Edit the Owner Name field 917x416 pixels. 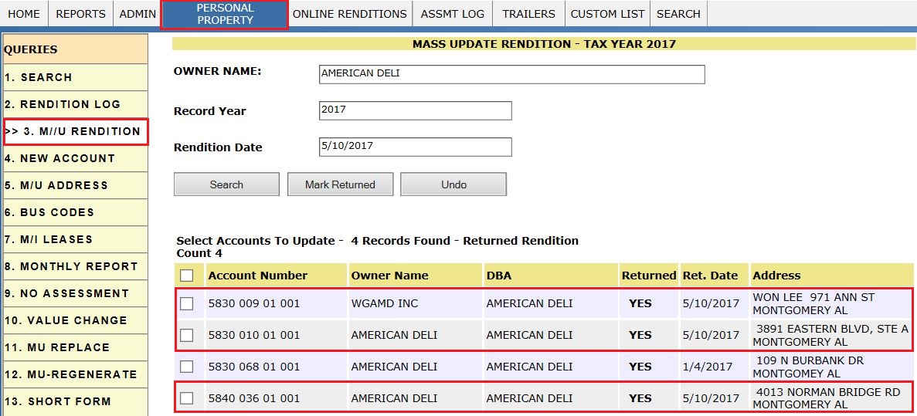tap(511, 74)
